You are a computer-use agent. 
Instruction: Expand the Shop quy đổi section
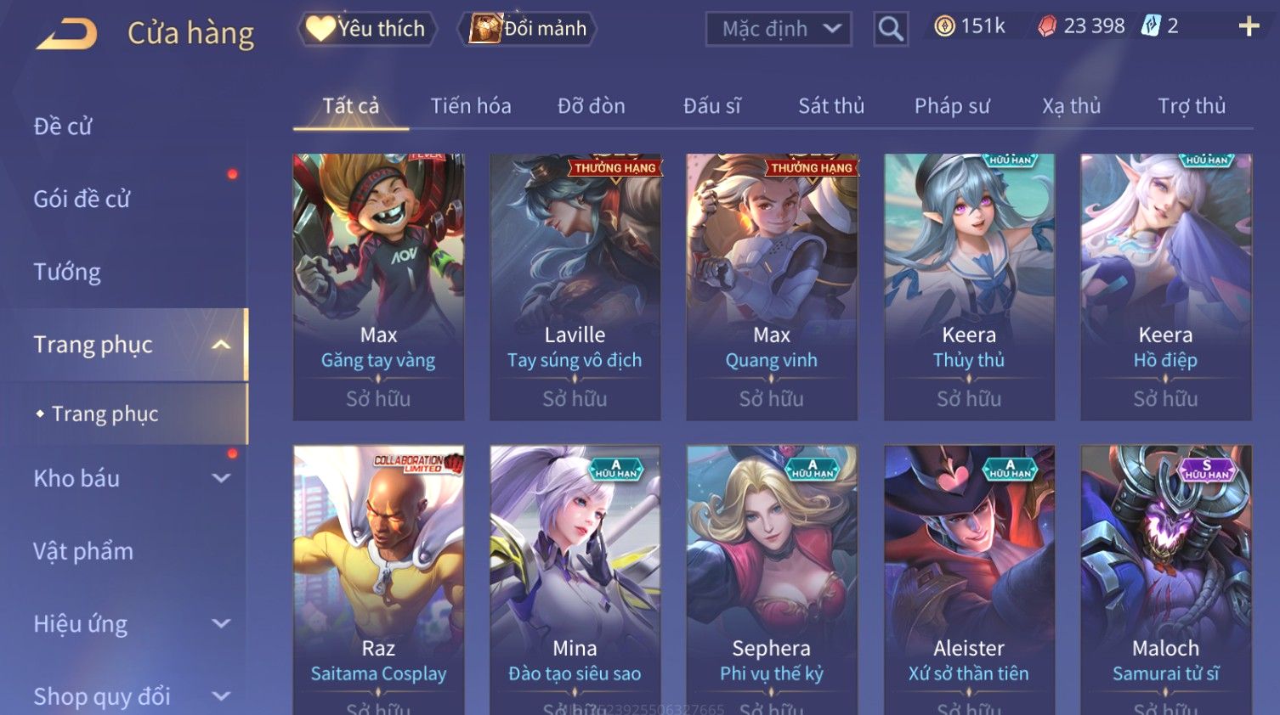(x=221, y=696)
